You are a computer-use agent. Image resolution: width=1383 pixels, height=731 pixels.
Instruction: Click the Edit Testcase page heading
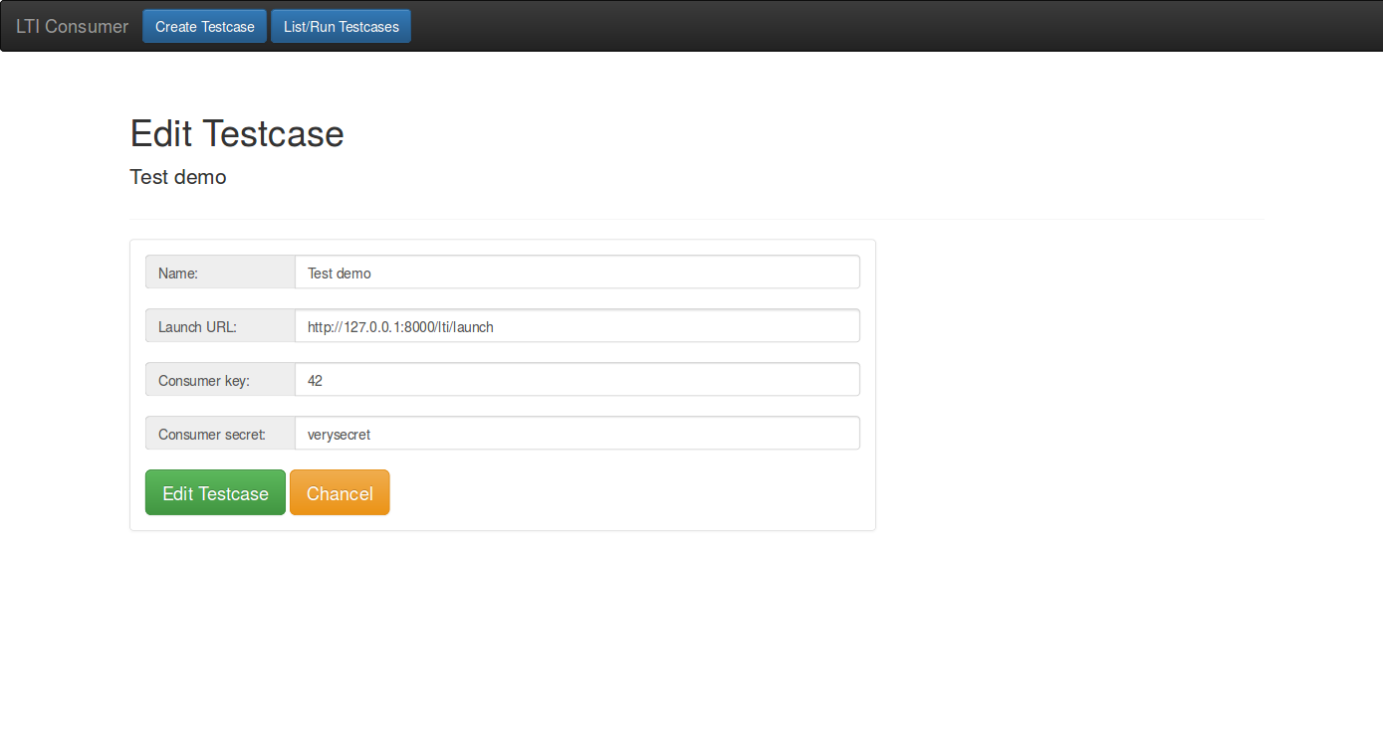tap(237, 134)
